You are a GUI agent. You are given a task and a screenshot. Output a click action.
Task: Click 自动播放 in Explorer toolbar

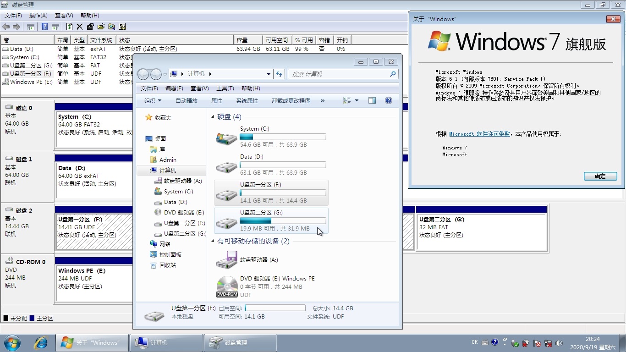click(187, 101)
